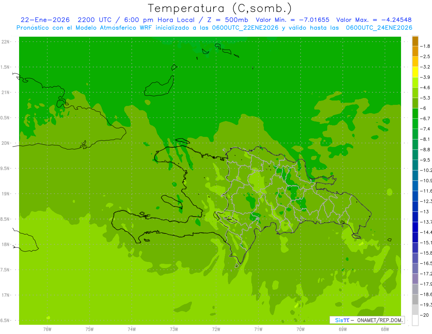Image resolution: width=432 pixels, height=334 pixels.
Task: Click the "73W" longitude label
Action: coord(174,329)
